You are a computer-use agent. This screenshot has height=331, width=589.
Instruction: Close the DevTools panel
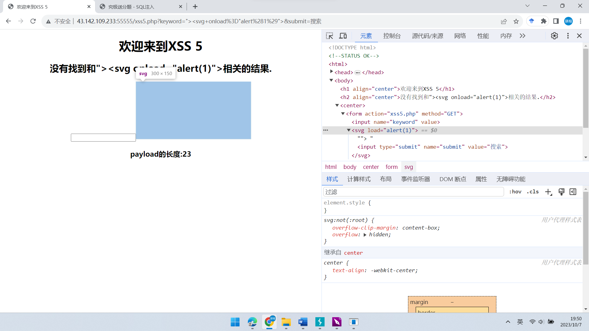point(579,36)
